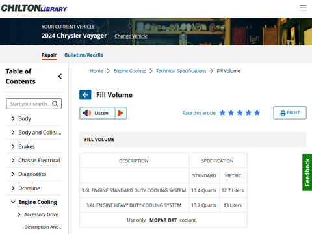Click the blue back arrow beside Fill Volume
This screenshot has width=312, height=234.
pyautogui.click(x=85, y=95)
